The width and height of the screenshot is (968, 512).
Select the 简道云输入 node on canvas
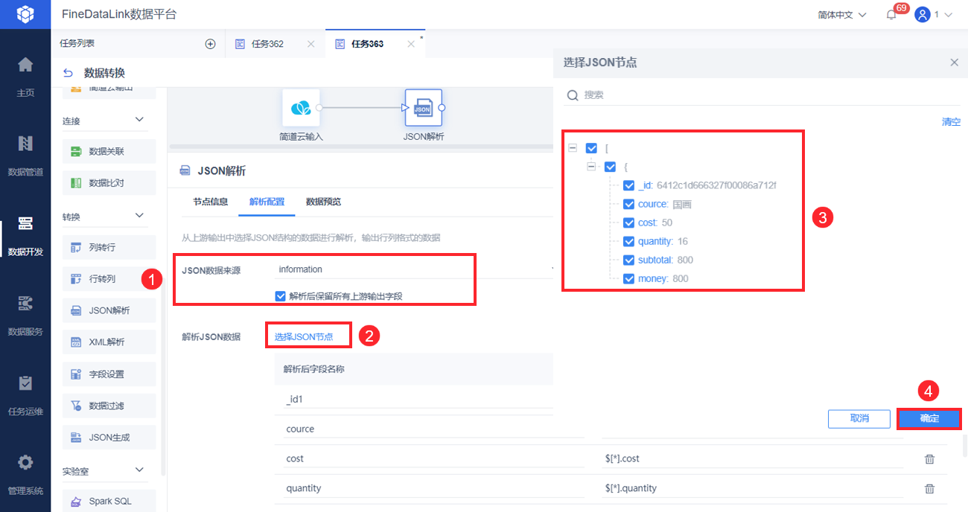pos(301,109)
